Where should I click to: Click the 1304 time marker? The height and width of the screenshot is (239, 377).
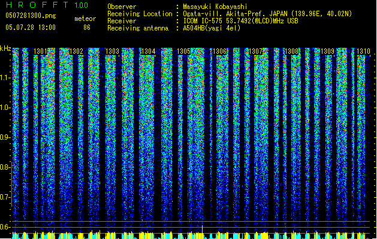[x=149, y=51]
